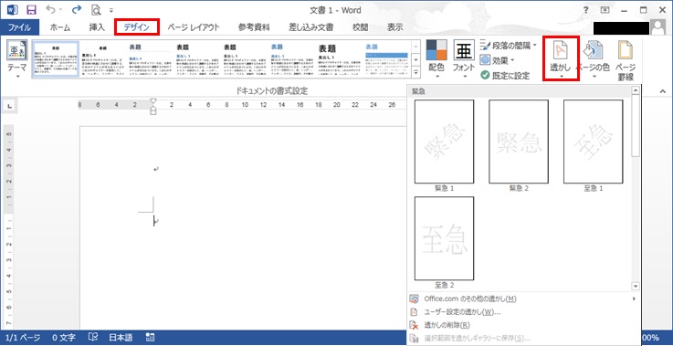The height and width of the screenshot is (346, 673).
Task: Open the ファイル tab
Action: (x=19, y=27)
